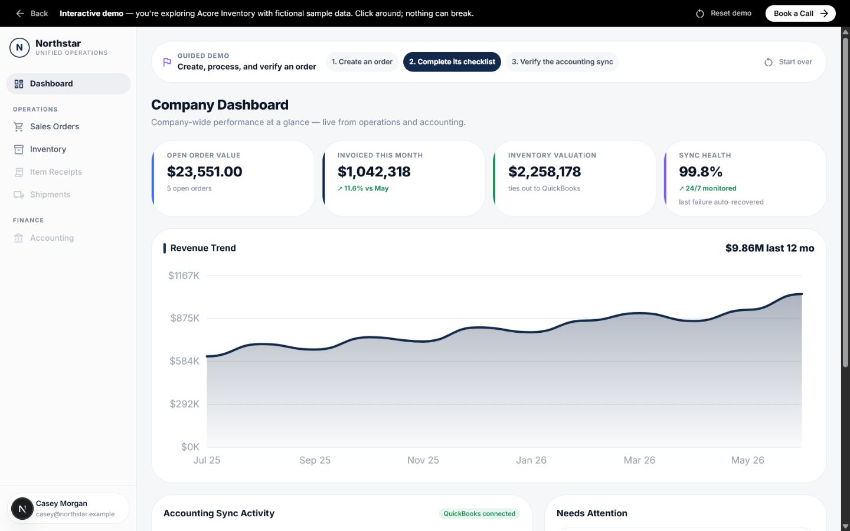850x531 pixels.
Task: Click the $875K axis label
Action: (185, 318)
